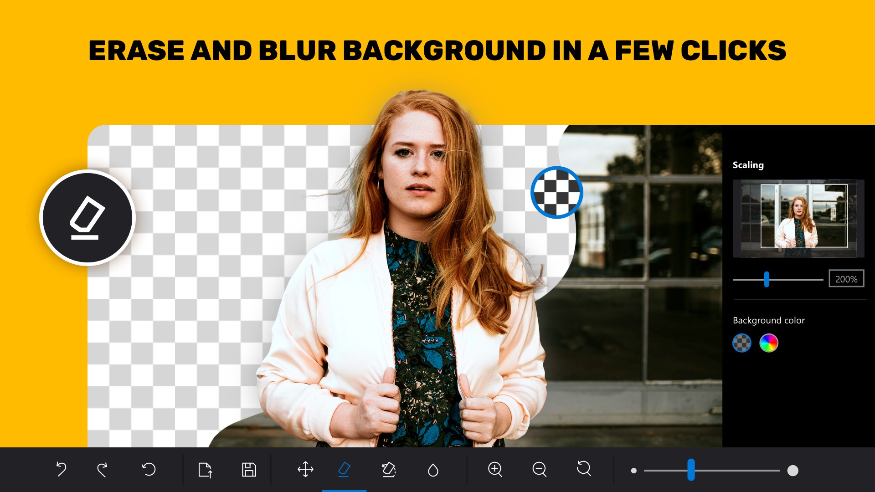The width and height of the screenshot is (875, 492).
Task: Select the Move tool
Action: pos(306,469)
